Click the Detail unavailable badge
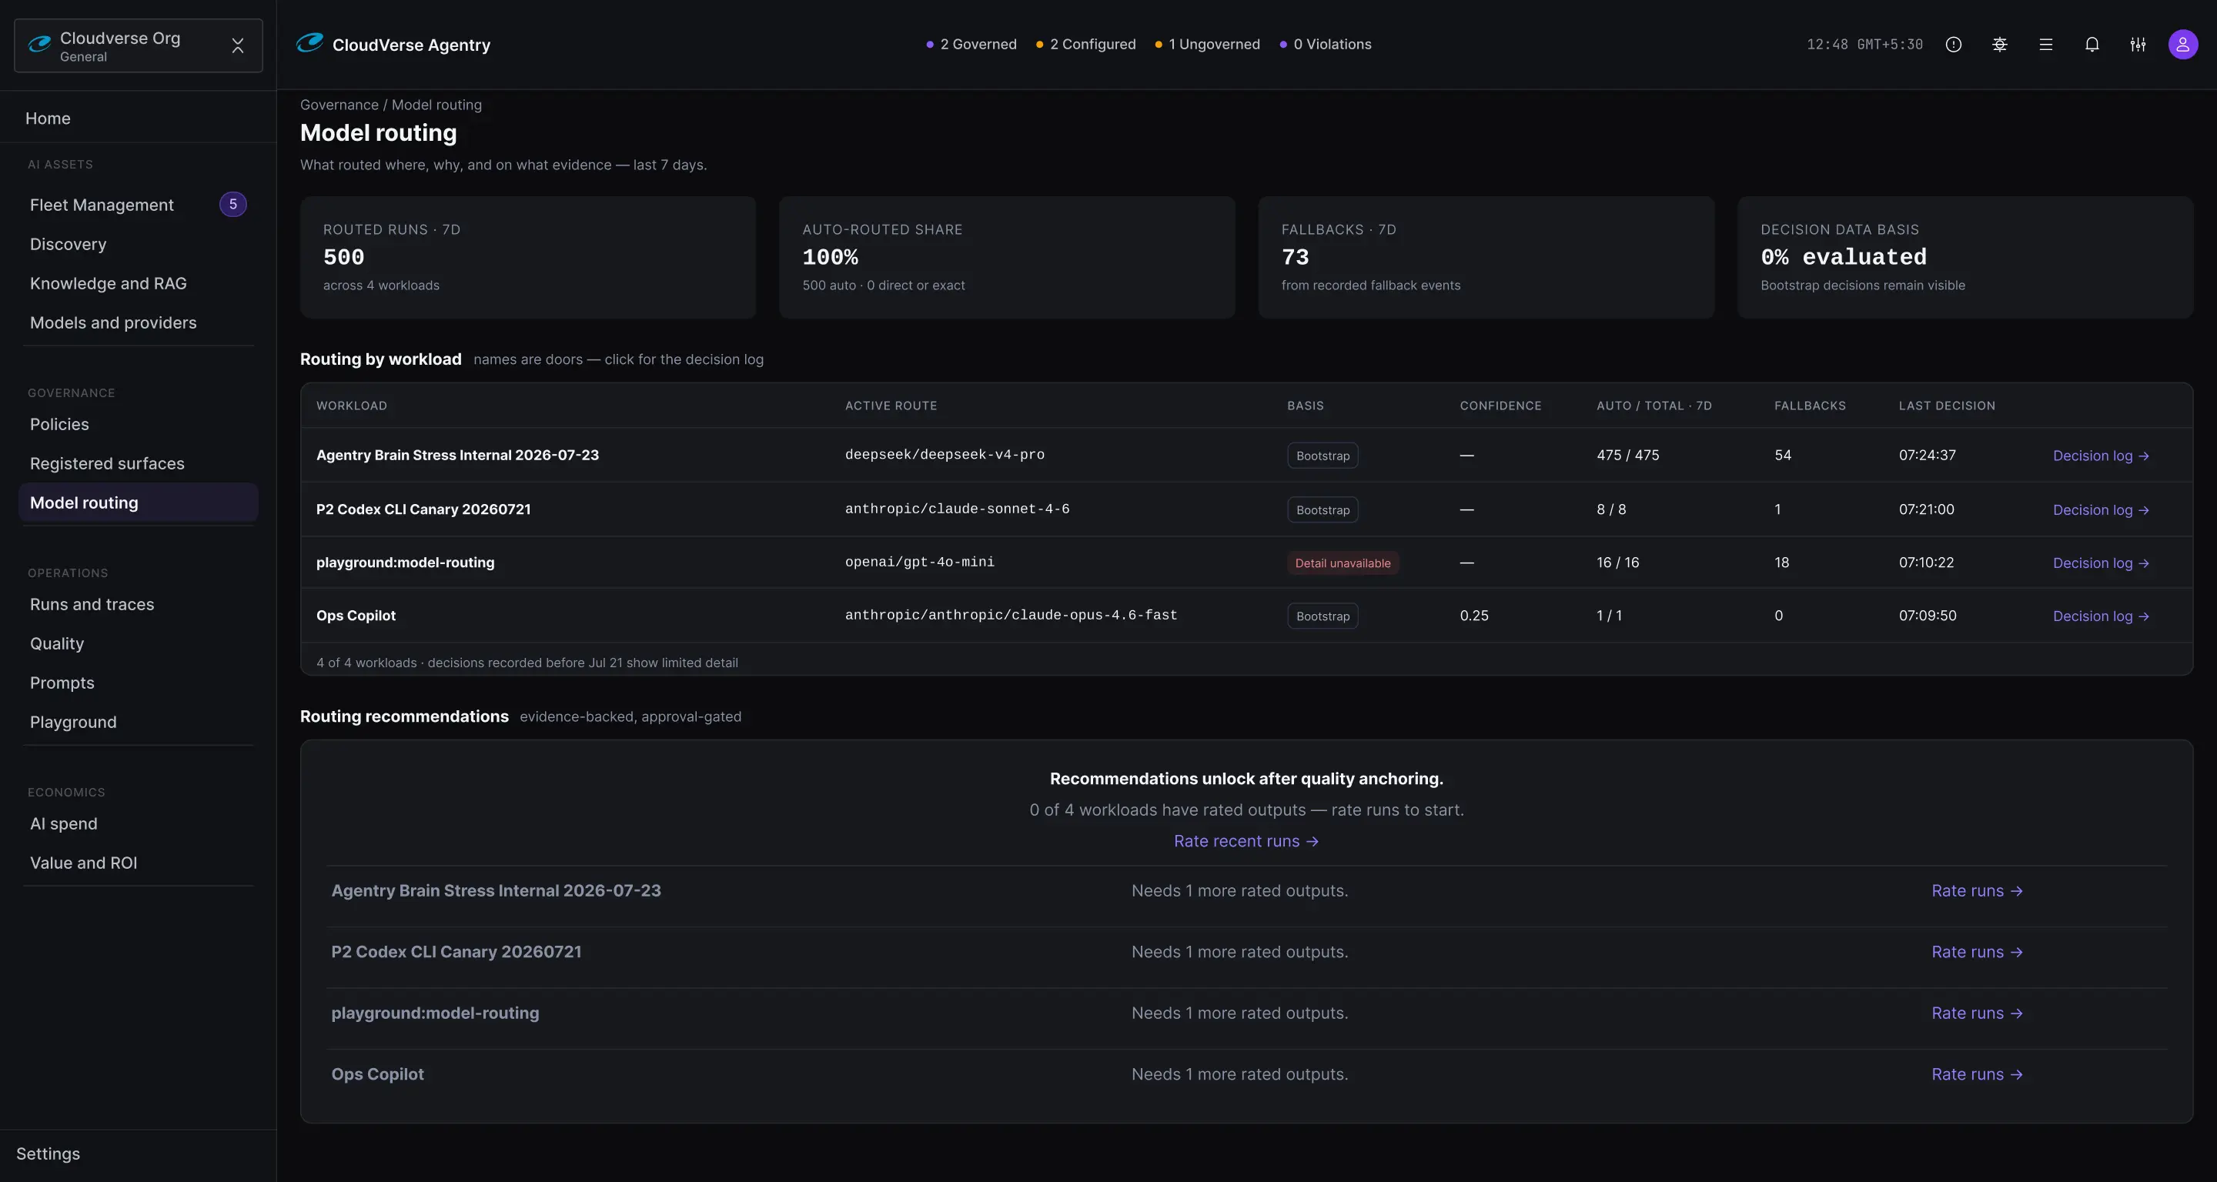This screenshot has width=2217, height=1182. pyautogui.click(x=1343, y=563)
